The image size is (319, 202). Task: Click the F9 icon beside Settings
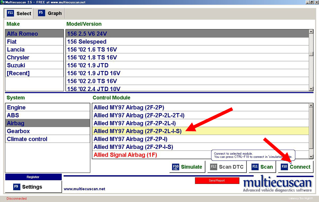[16, 187]
